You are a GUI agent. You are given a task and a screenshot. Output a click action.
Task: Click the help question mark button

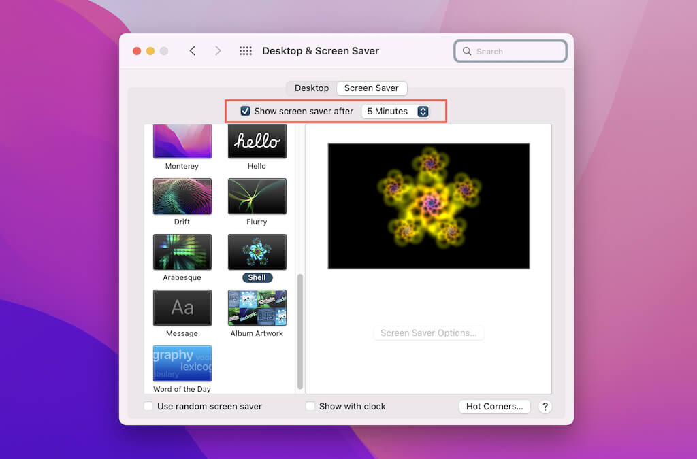(x=545, y=406)
